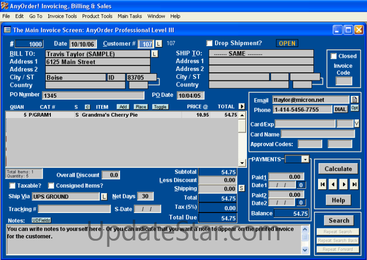Click AnyOrder application icon in title bar
Image resolution: width=367 pixels, height=260 pixels.
(4, 6)
